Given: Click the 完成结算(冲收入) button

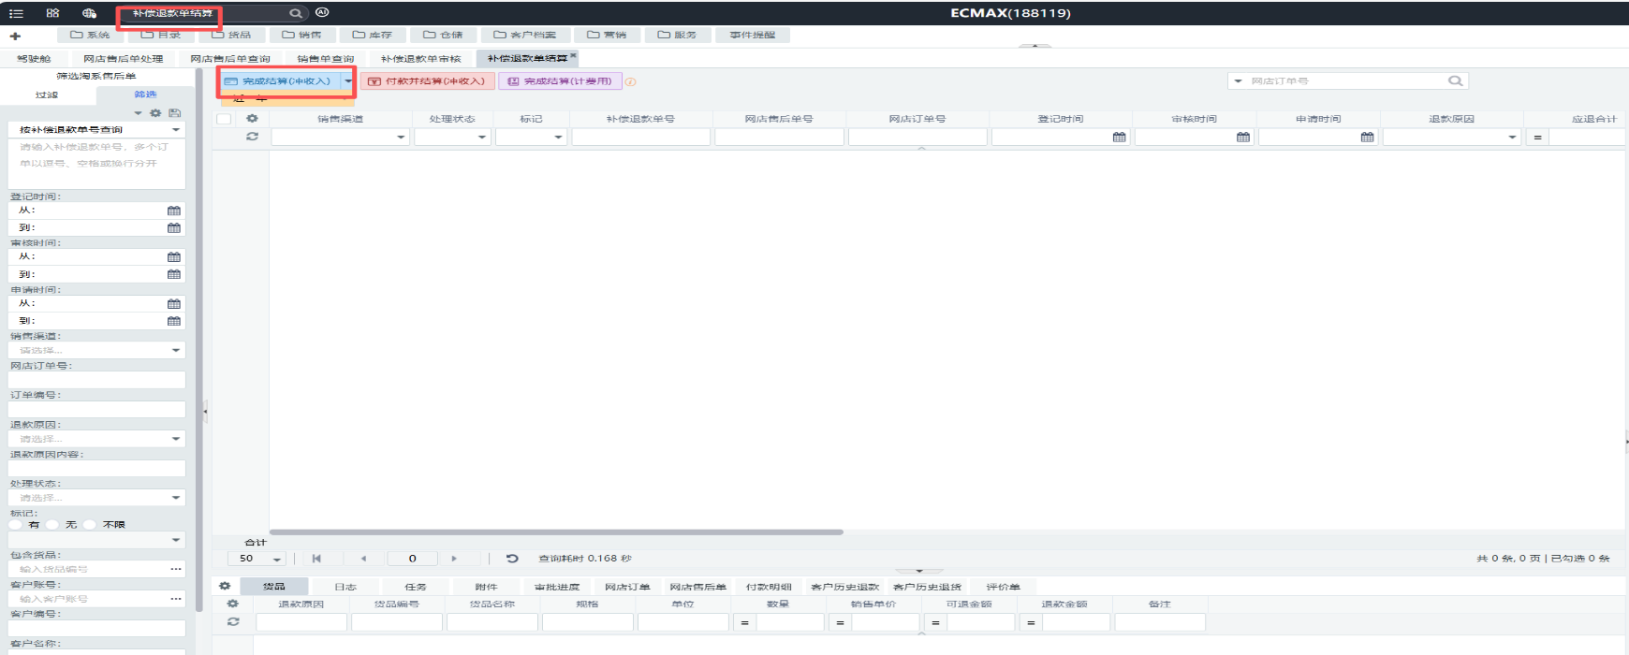Looking at the screenshot, I should coord(281,81).
